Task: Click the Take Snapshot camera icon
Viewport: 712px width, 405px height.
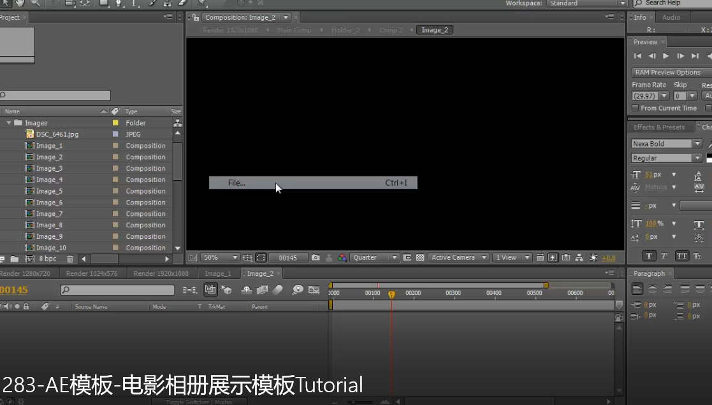Action: pos(316,258)
